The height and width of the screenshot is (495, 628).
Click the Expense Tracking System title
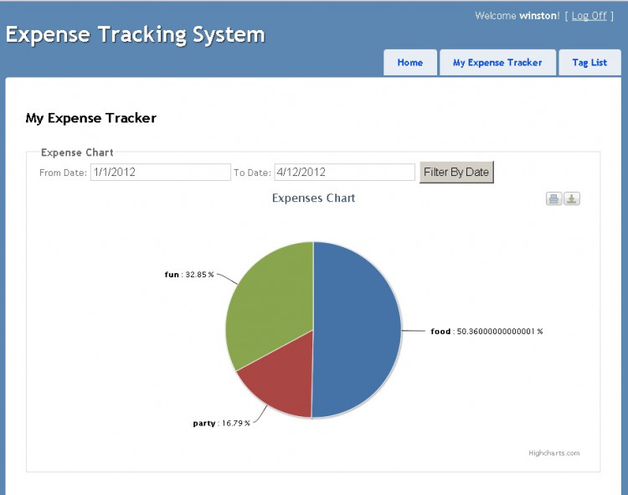(x=136, y=35)
